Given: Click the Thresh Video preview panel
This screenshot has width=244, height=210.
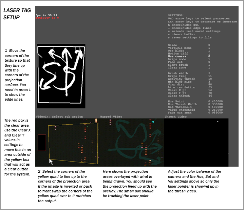Looking at the screenshot, I should (x=196, y=143).
